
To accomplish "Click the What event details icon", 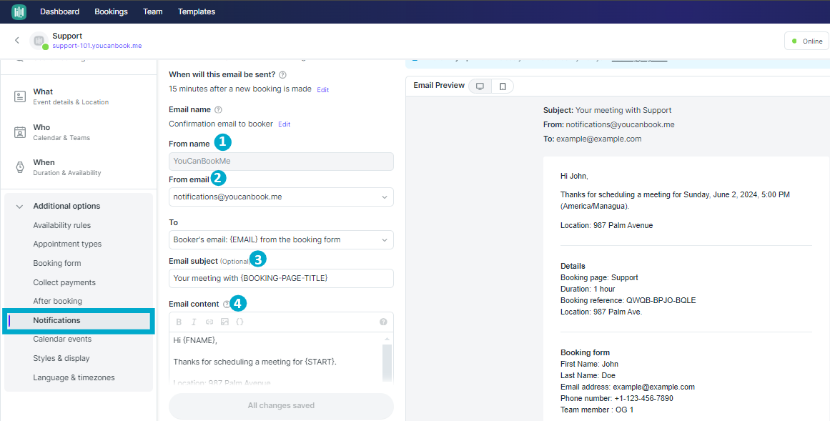I will pos(20,96).
